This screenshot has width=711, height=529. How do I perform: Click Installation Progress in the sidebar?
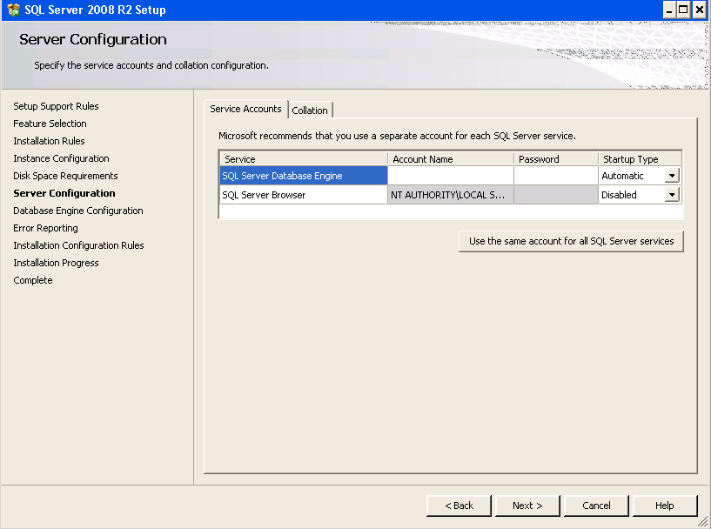56,263
